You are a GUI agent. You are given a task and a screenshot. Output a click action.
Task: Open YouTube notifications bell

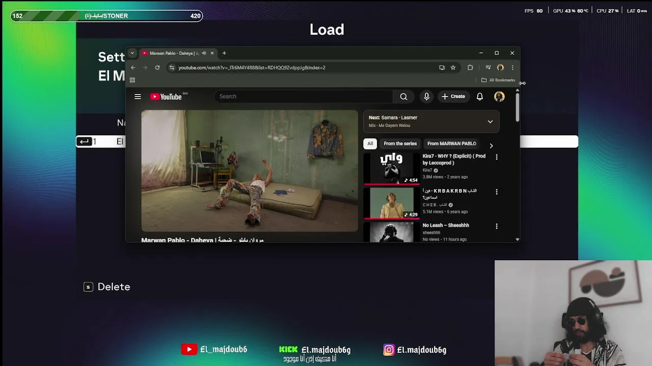479,97
